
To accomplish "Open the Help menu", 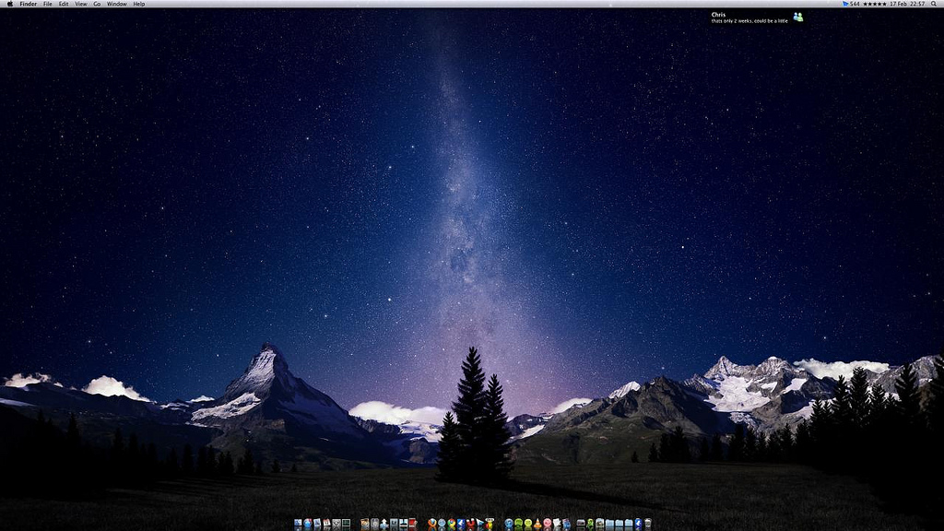I will pyautogui.click(x=139, y=4).
